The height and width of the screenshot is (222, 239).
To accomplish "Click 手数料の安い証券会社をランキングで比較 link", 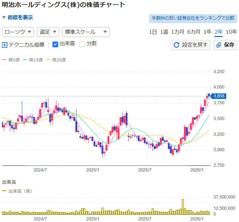I will (x=193, y=18).
